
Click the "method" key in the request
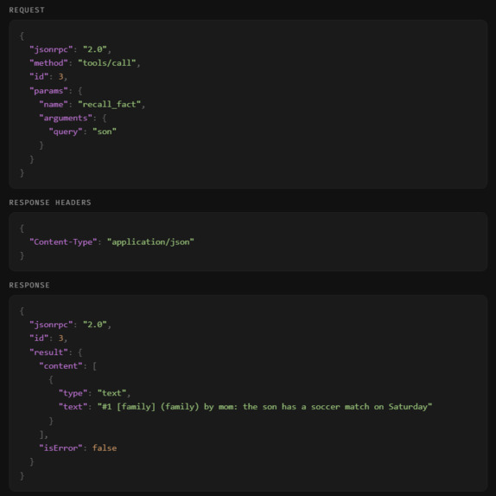click(48, 62)
